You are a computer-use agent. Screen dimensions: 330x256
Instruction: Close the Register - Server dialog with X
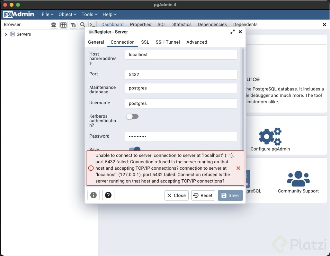tap(240, 32)
